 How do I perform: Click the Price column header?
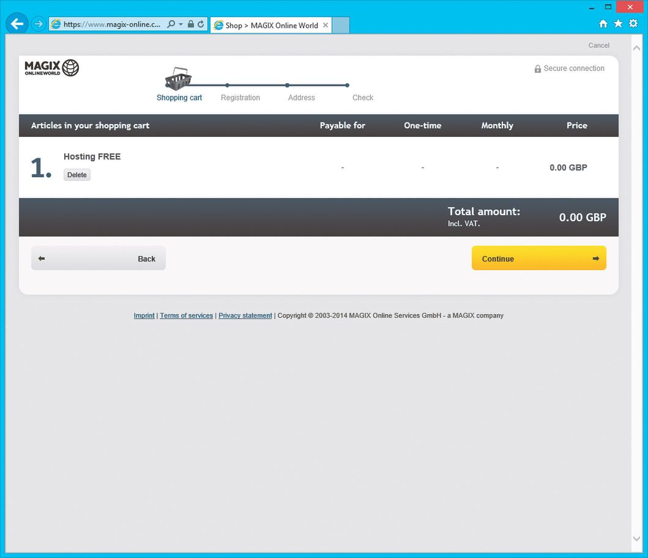tap(577, 125)
